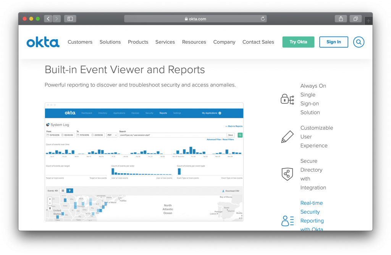391x255 pixels.
Task: Open the Resources navigation item
Action: [194, 42]
